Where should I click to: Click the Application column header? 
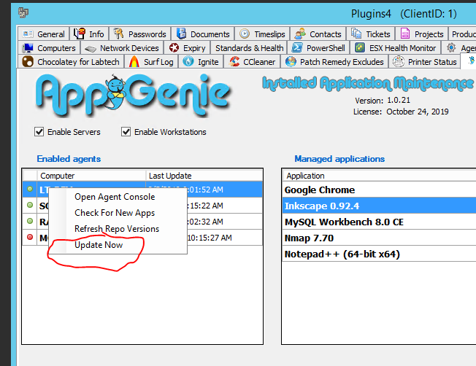point(380,176)
